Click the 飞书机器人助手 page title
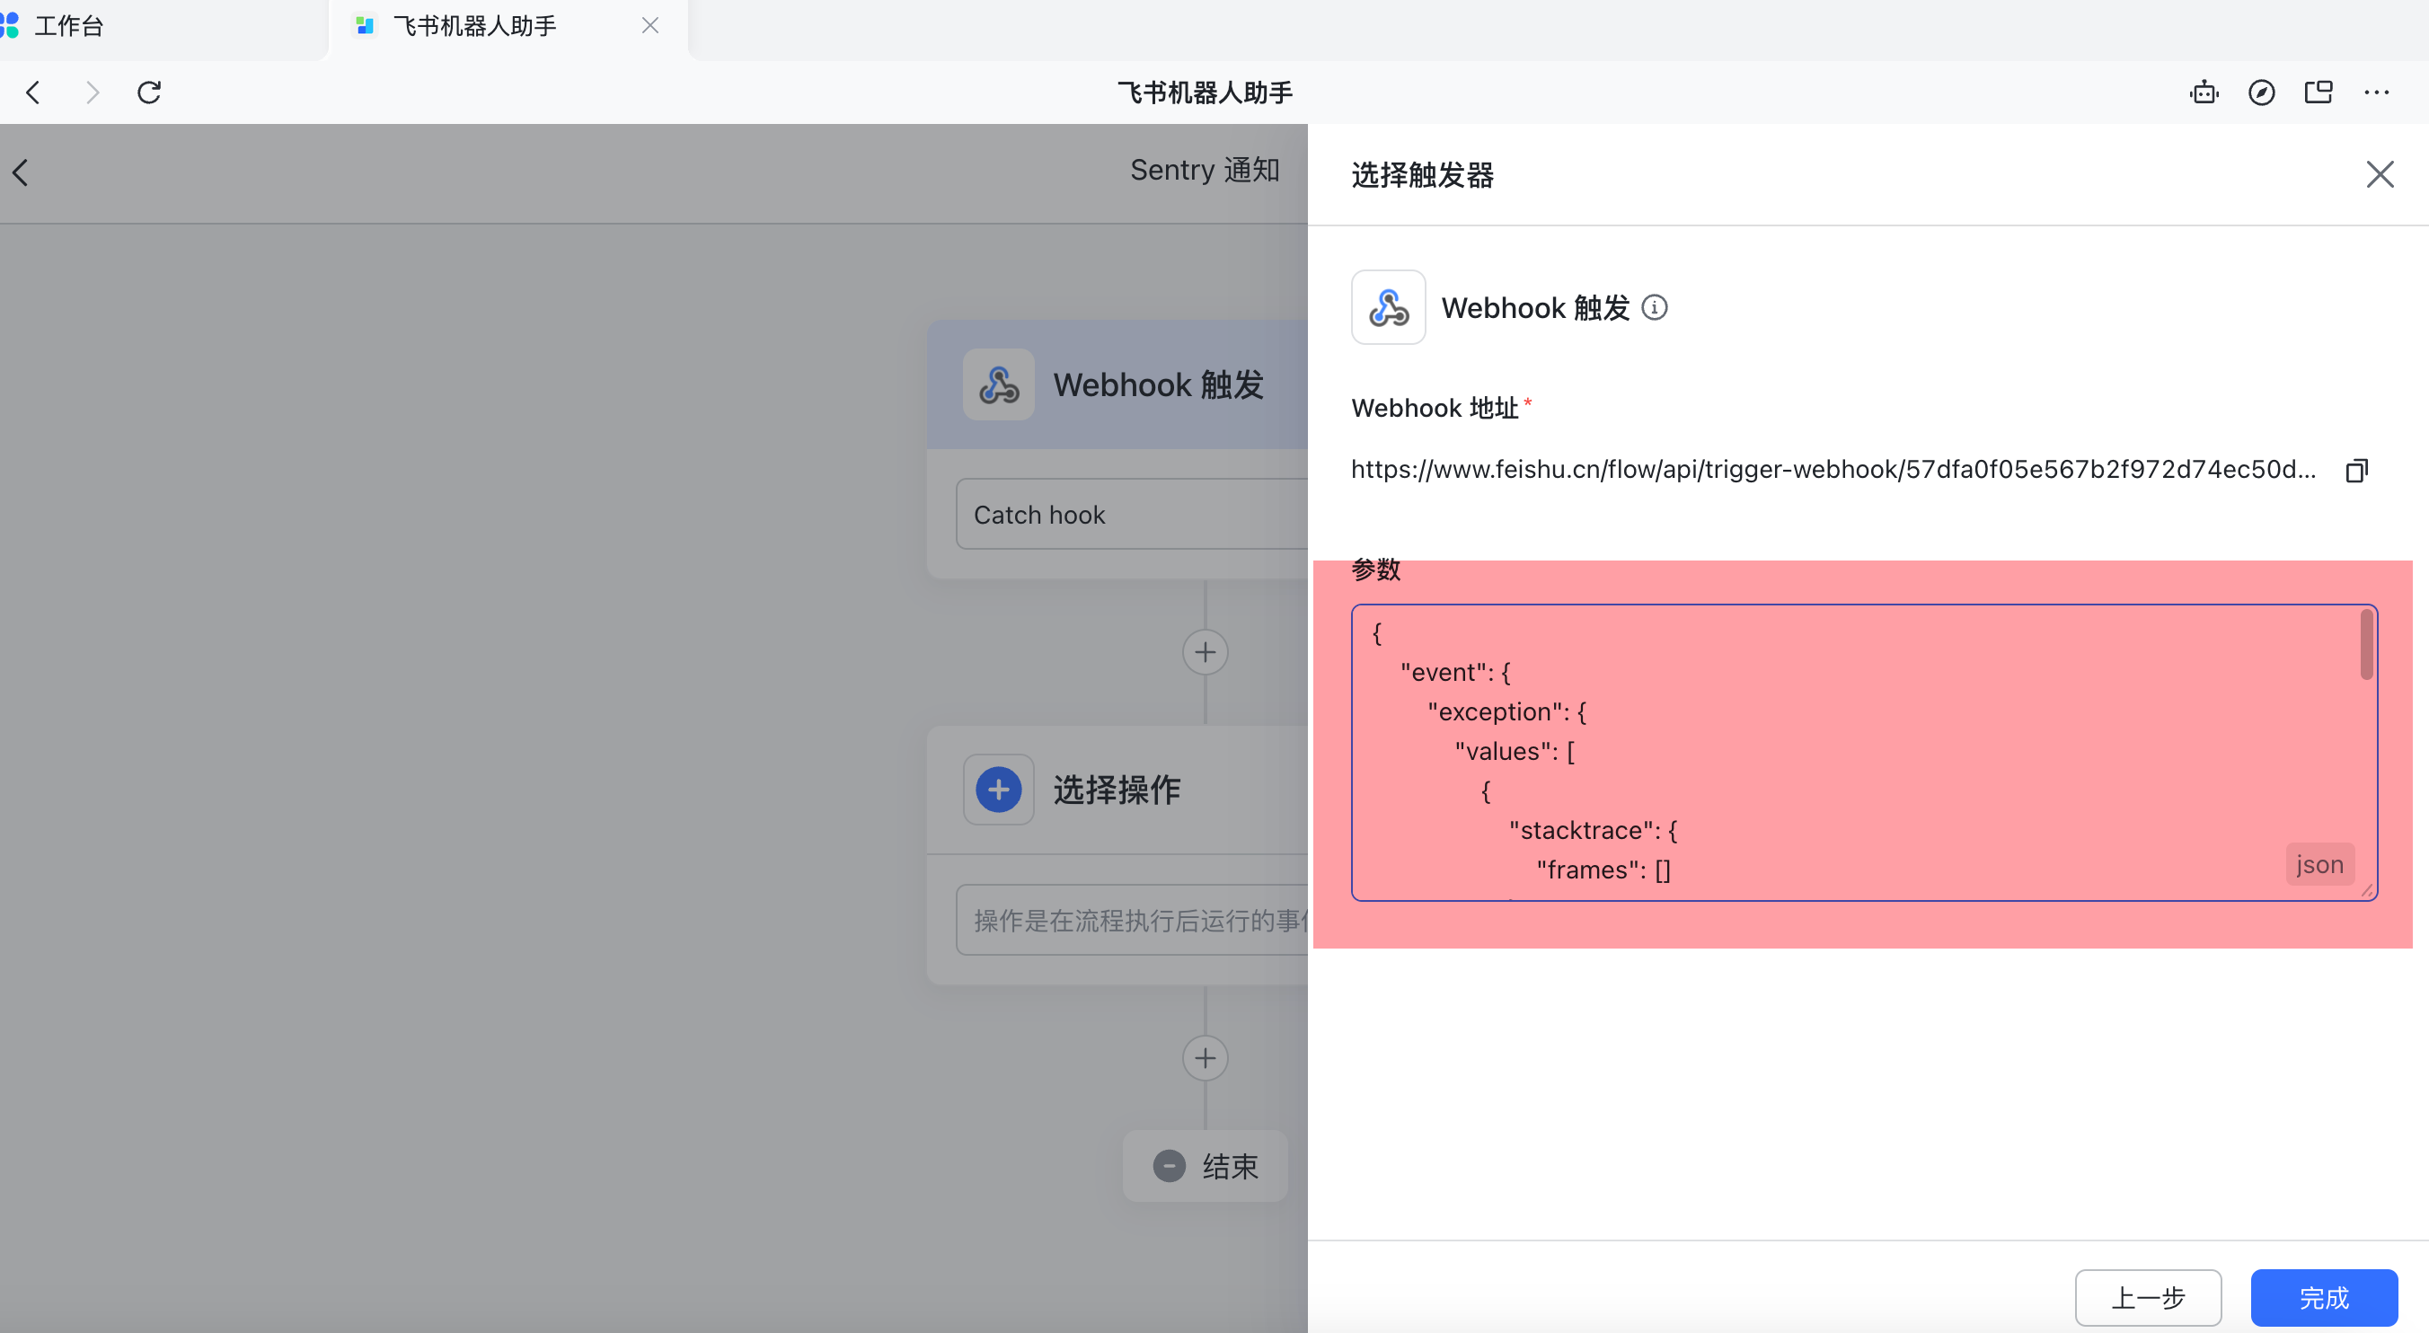Image resolution: width=2429 pixels, height=1333 pixels. click(1204, 93)
